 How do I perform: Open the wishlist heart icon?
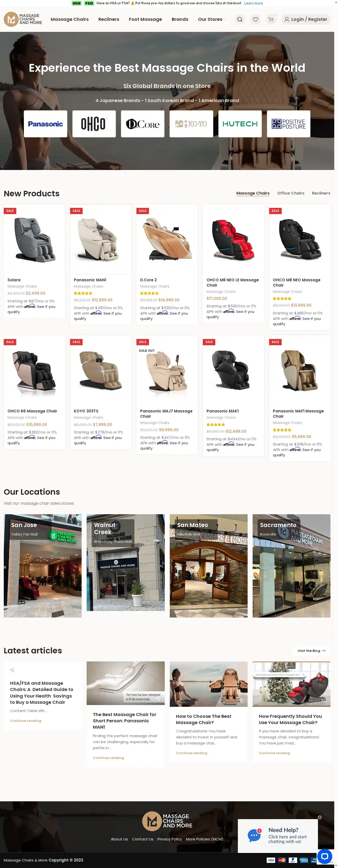pyautogui.click(x=255, y=20)
